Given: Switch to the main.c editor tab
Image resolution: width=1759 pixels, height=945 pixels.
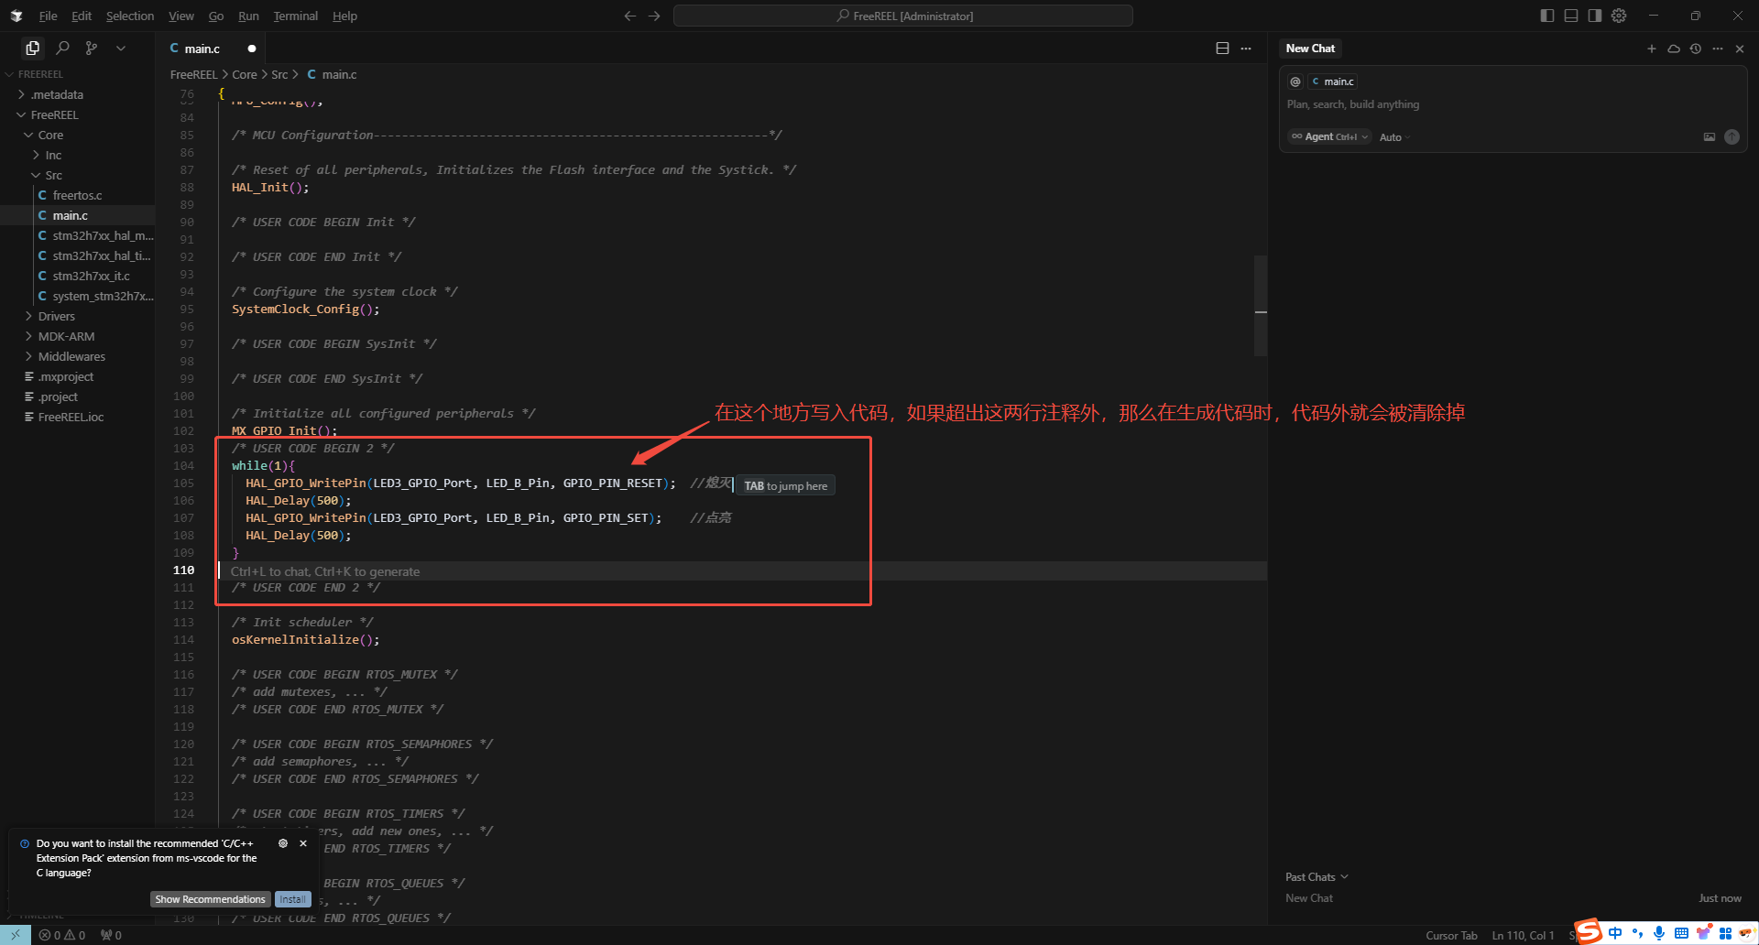Looking at the screenshot, I should click(x=202, y=49).
